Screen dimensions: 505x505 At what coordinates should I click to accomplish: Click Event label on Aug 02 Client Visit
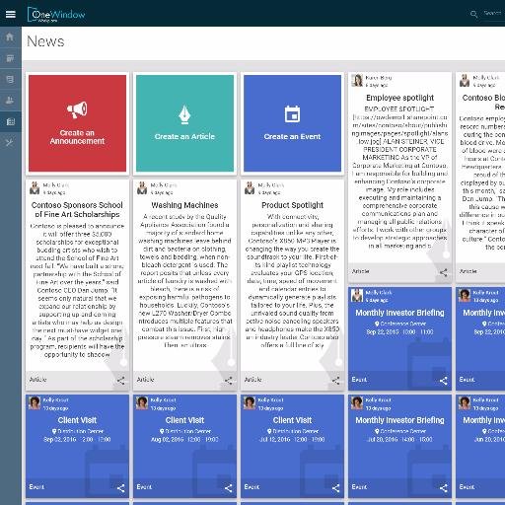[x=144, y=487]
